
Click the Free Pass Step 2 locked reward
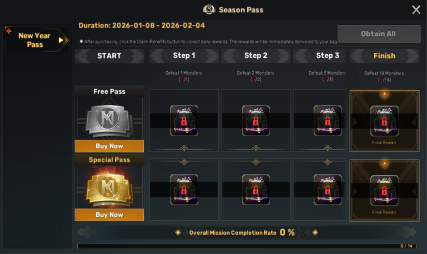click(256, 121)
